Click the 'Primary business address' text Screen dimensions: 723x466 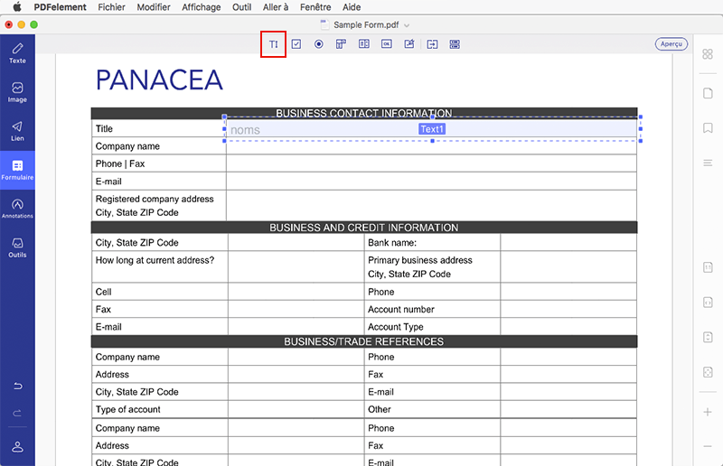[419, 260]
